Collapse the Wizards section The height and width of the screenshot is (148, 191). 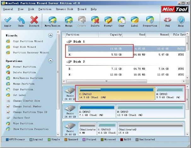point(50,35)
